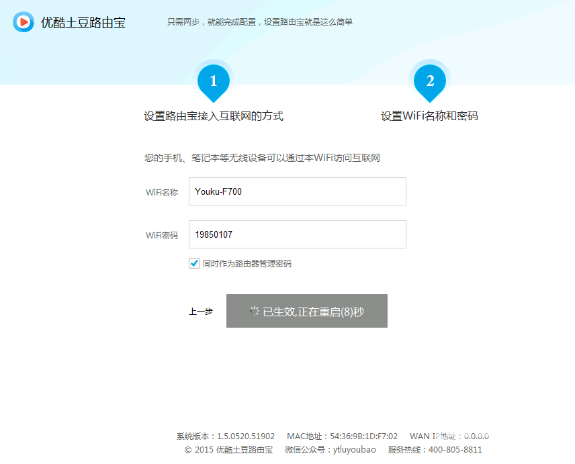Screen dimensions: 575x464
Task: Click '系统版本:1.5.0520.51902' text
Action: pyautogui.click(x=226, y=436)
